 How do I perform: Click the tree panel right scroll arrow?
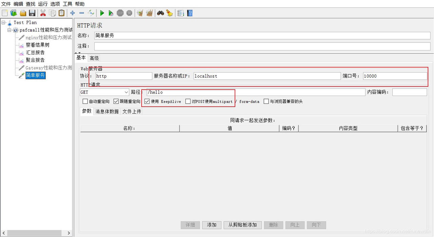point(69,233)
